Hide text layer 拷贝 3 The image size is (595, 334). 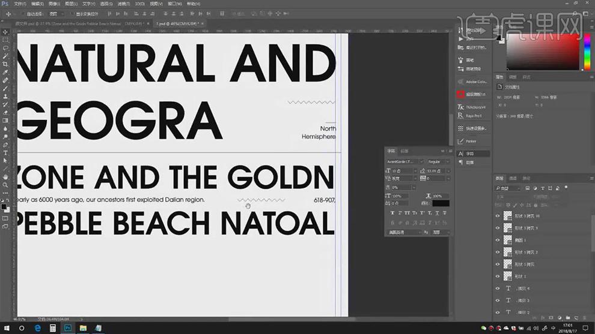click(498, 300)
